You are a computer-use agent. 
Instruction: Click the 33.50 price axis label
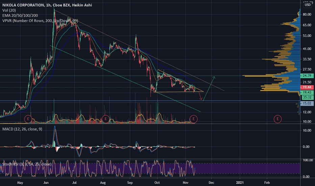[307, 59]
